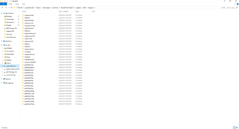
Task: Click This PC in the address breadcrumb
Action: click(x=20, y=8)
